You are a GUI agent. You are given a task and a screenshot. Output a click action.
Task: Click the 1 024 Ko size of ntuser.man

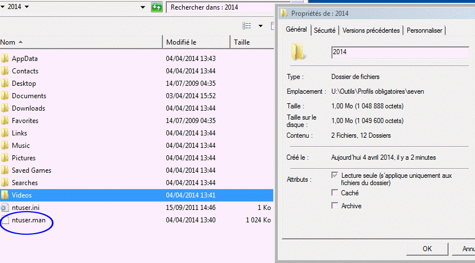[258, 220]
